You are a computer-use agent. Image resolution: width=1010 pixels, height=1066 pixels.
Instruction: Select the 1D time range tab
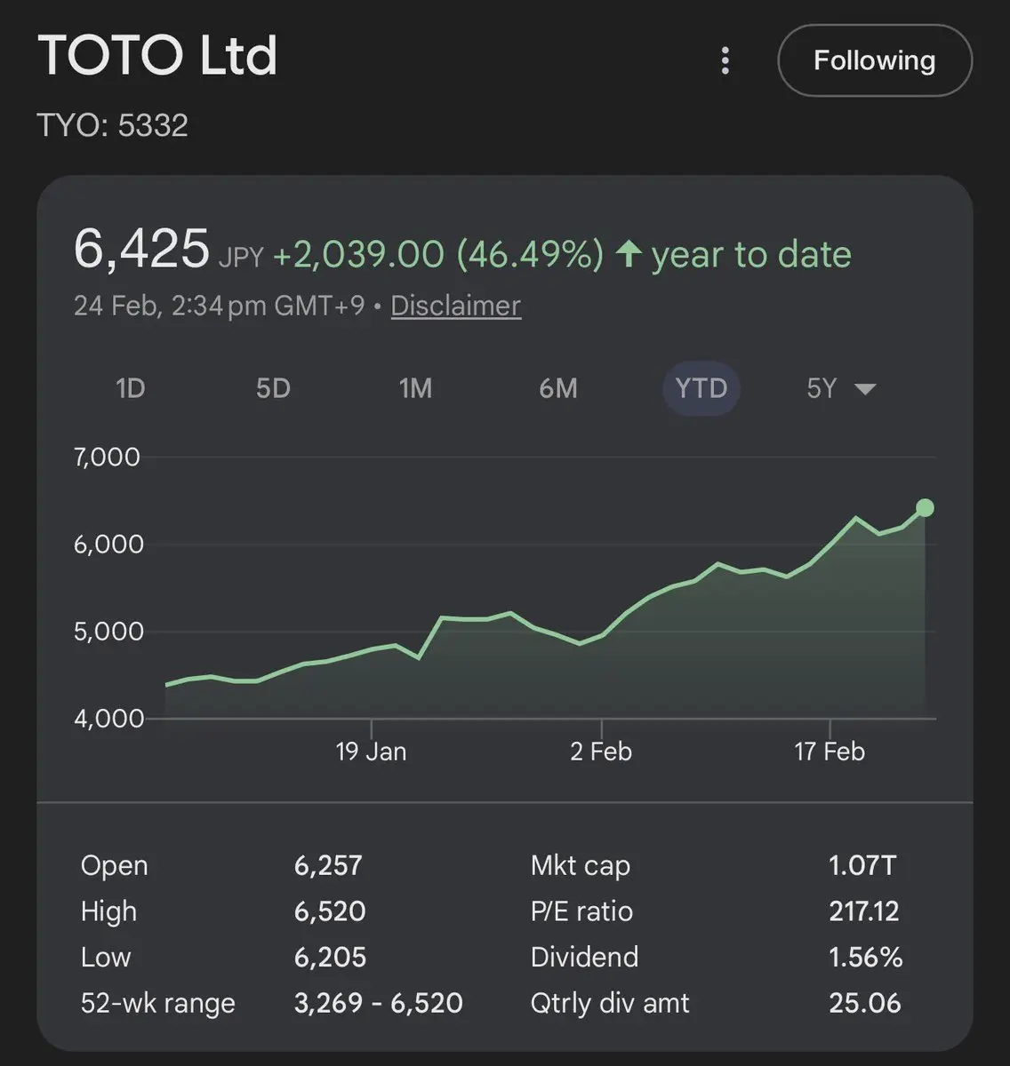[x=130, y=389]
